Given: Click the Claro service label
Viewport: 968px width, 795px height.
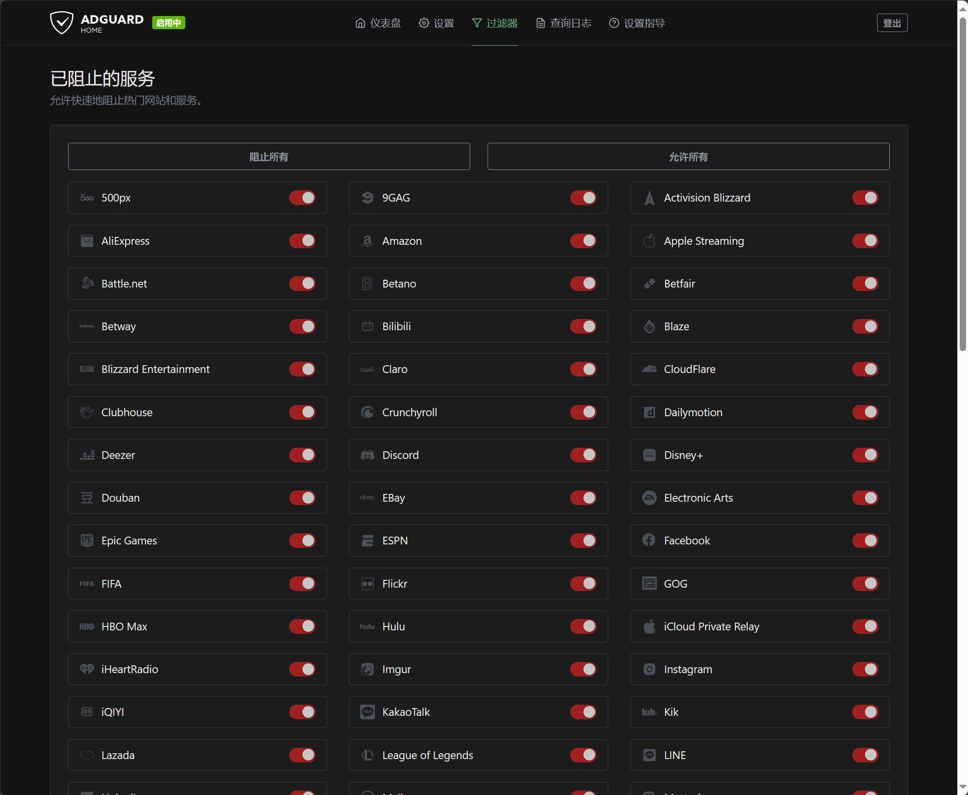Looking at the screenshot, I should 395,369.
